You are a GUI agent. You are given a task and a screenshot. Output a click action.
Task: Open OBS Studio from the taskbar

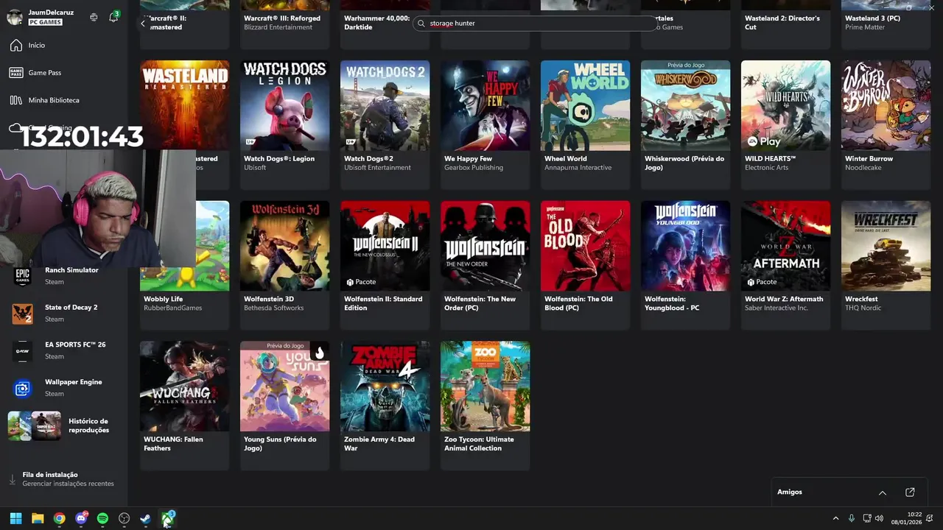click(124, 518)
